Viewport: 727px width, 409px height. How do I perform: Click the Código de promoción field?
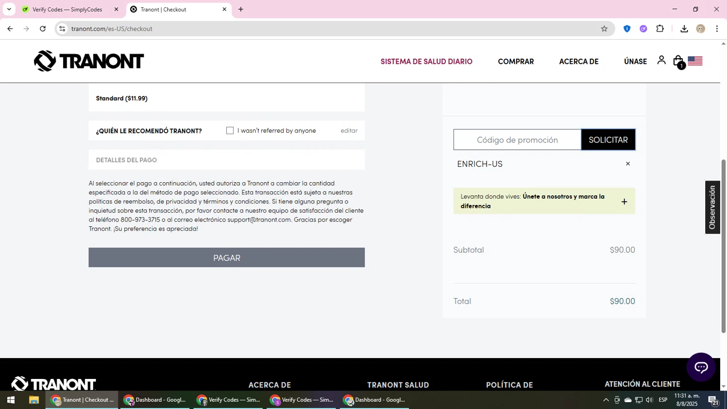click(517, 140)
